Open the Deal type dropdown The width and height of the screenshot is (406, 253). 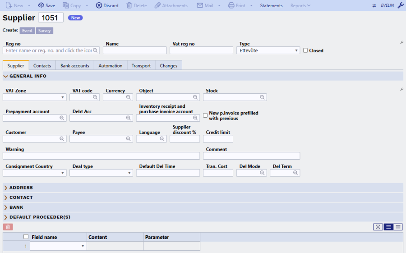(101, 173)
